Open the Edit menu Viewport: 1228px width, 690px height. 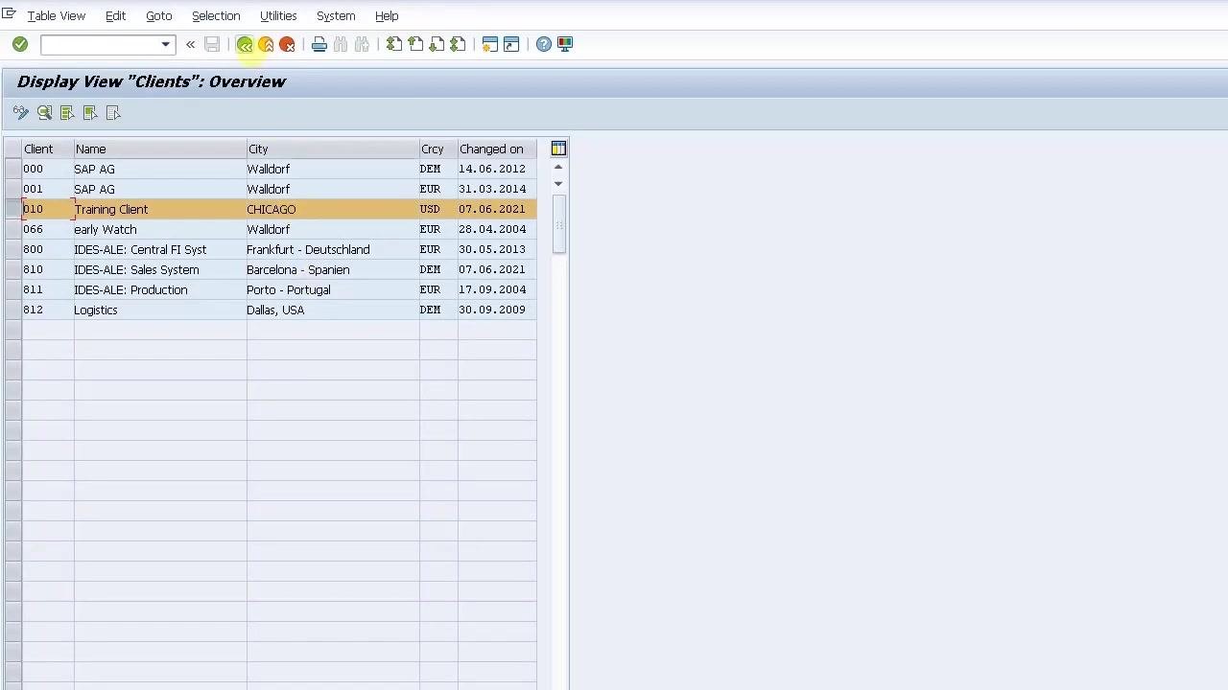coord(115,16)
